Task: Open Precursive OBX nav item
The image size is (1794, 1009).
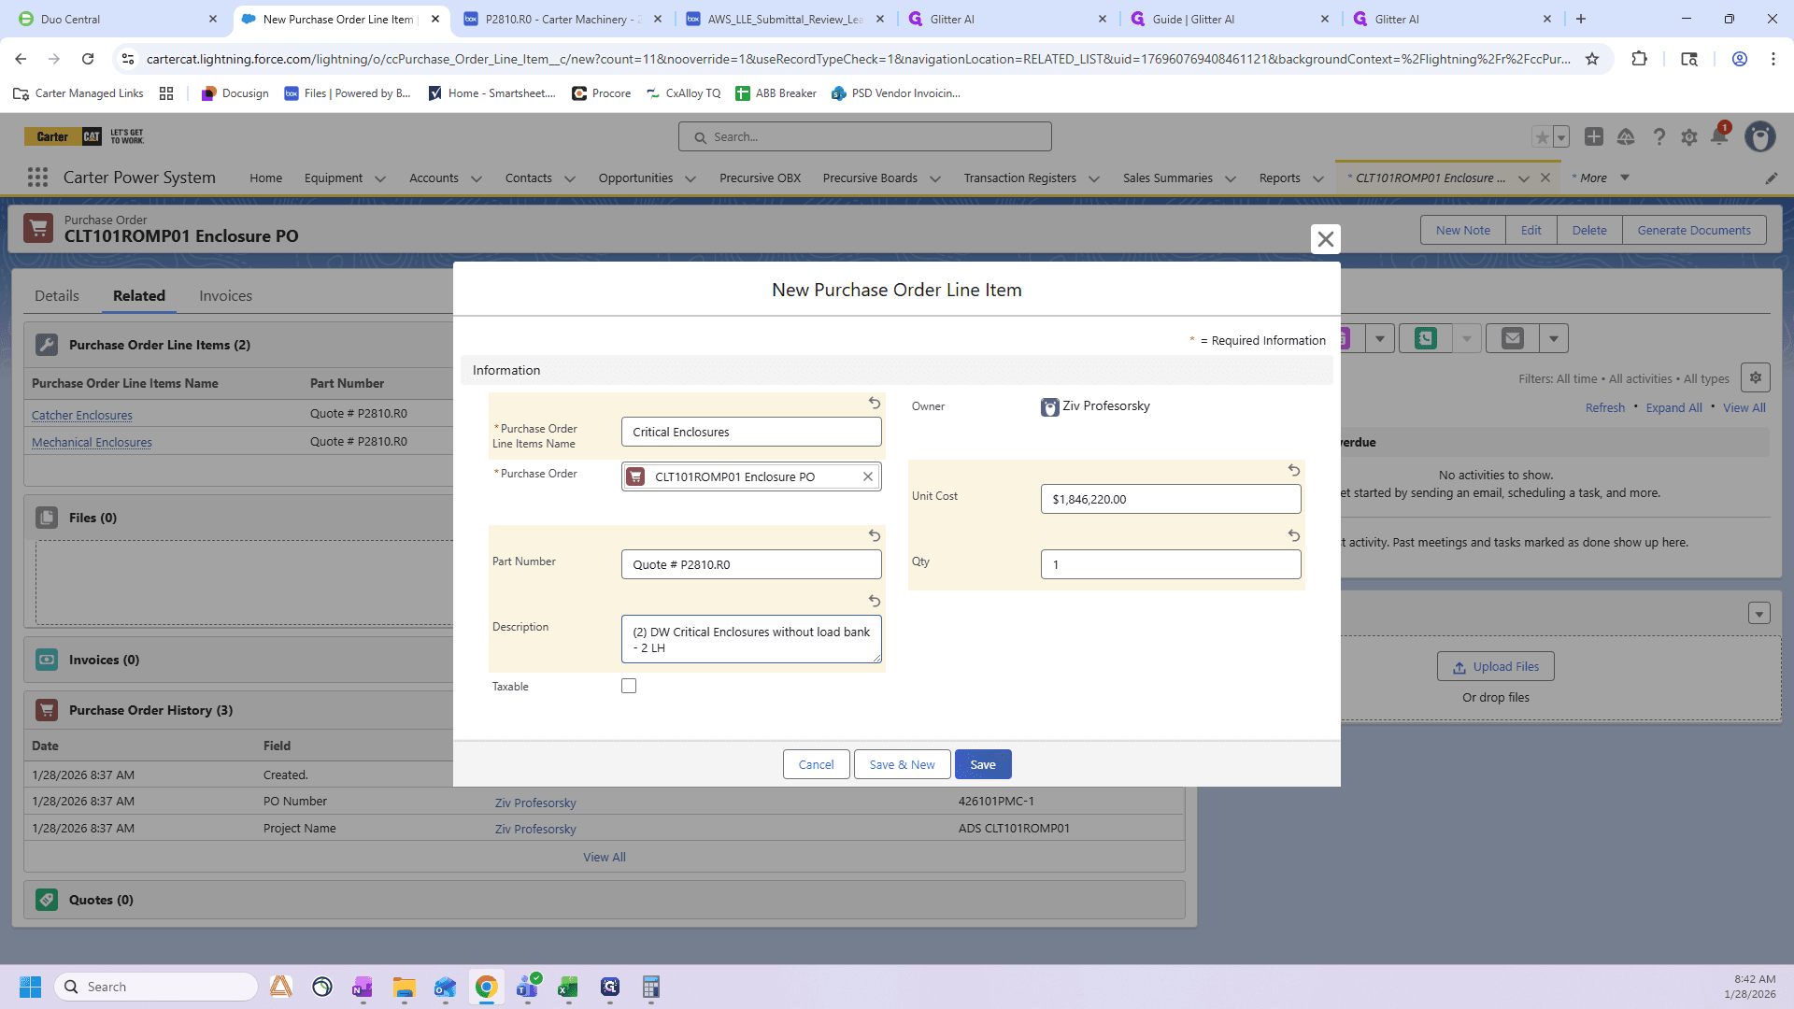Action: point(760,178)
